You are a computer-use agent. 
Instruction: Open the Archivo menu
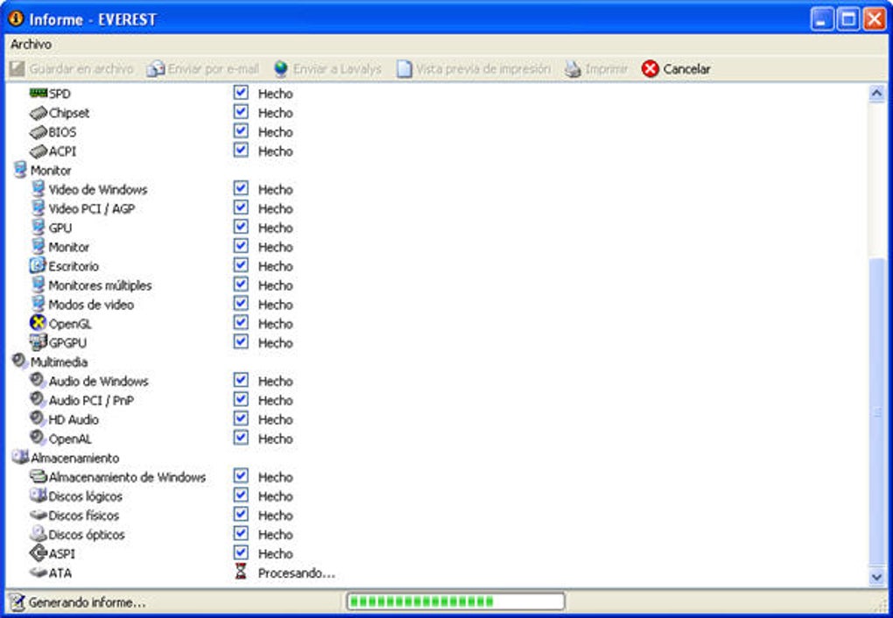coord(31,44)
